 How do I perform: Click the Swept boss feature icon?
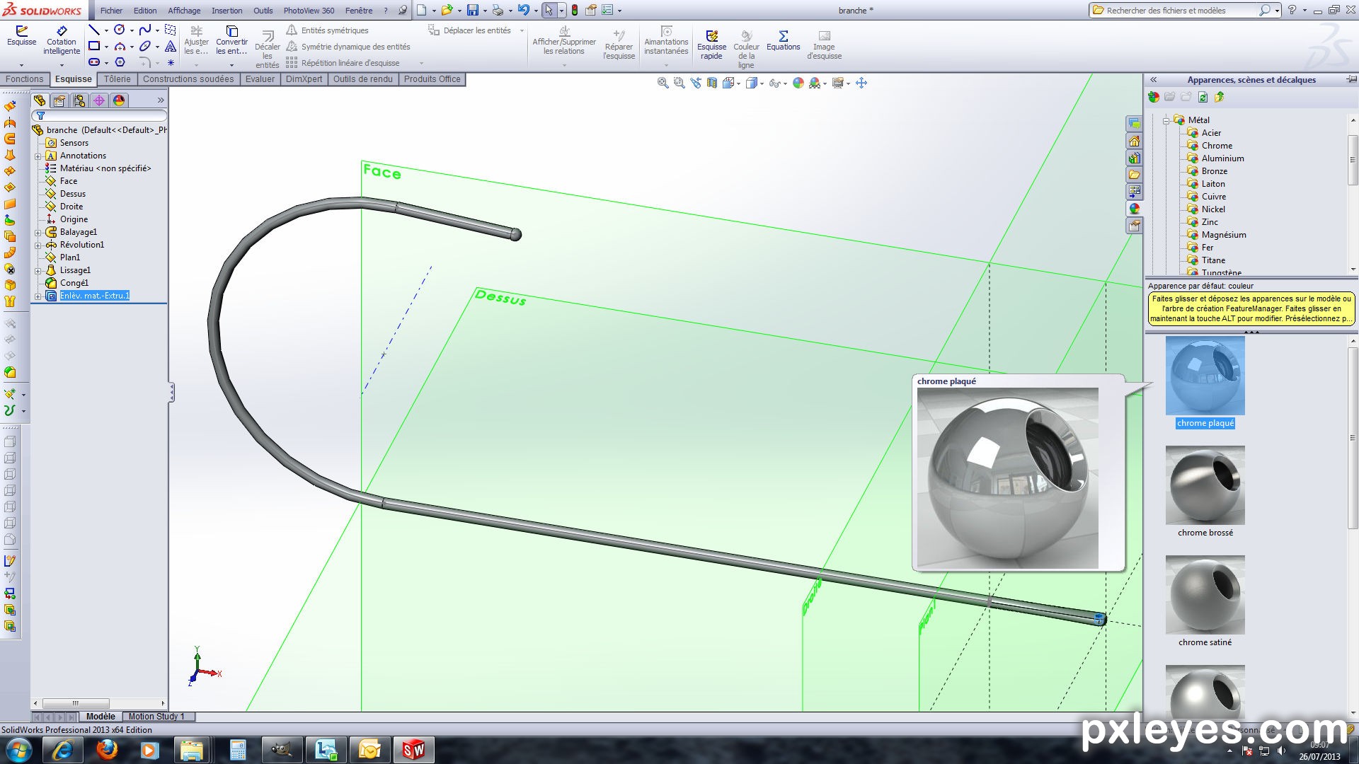pos(10,139)
